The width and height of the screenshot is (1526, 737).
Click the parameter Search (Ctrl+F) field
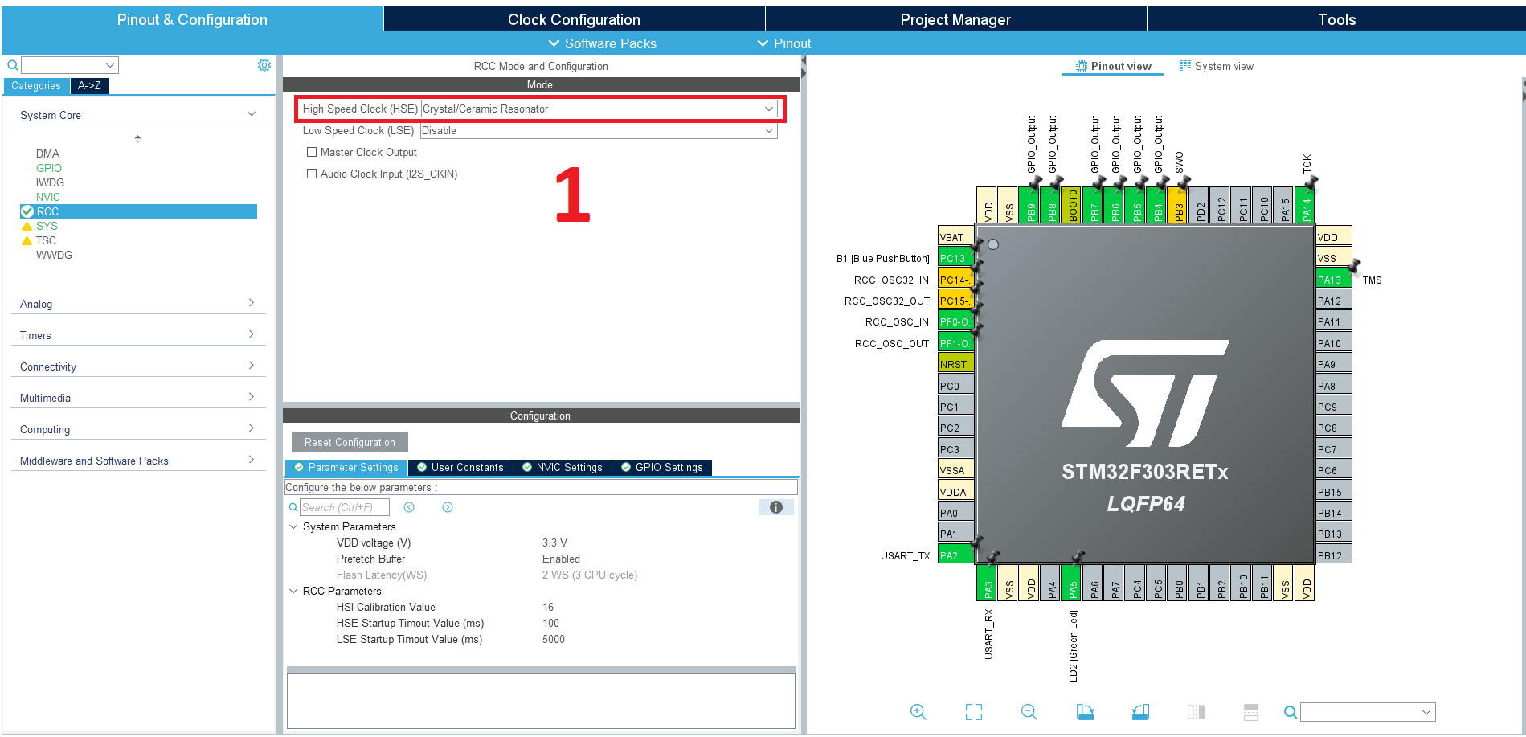coord(345,507)
